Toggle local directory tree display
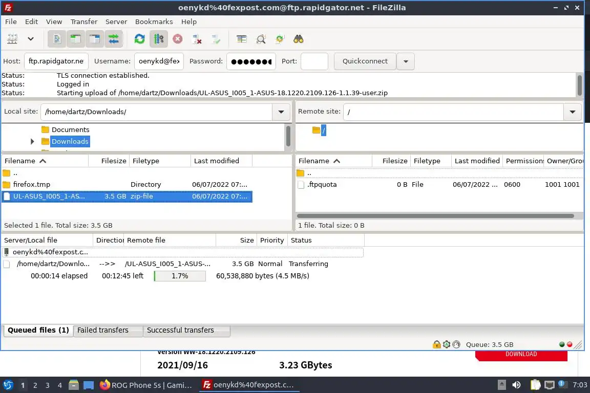 [x=76, y=39]
